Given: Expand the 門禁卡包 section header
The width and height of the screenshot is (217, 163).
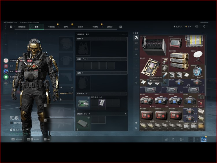Looking at the screenshot, I should (x=101, y=94).
